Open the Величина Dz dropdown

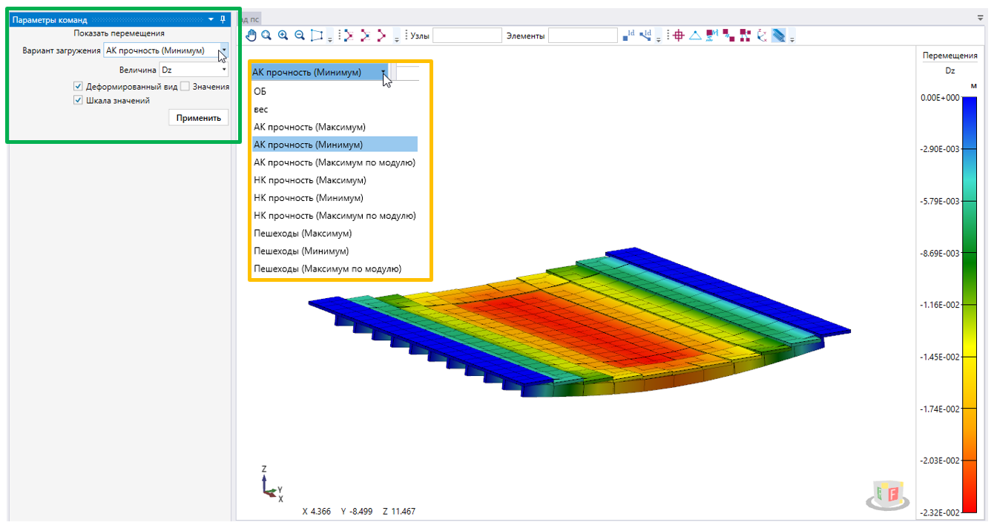click(x=194, y=70)
